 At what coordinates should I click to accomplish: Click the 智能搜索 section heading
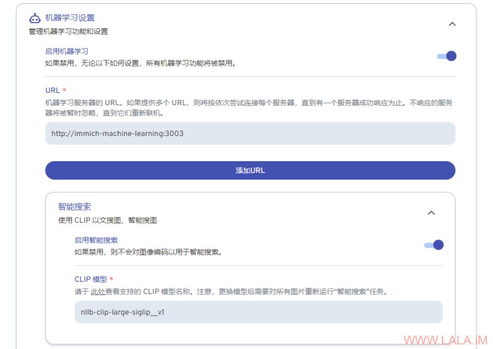75,207
